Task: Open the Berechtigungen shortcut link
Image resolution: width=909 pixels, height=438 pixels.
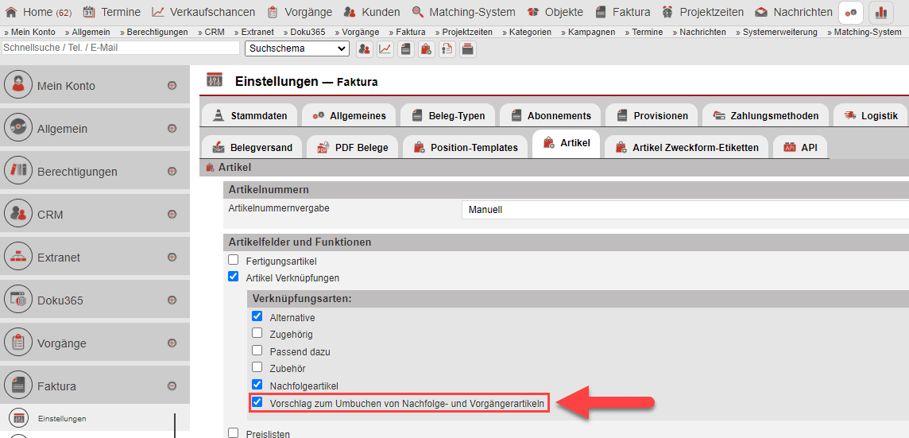Action: point(157,32)
